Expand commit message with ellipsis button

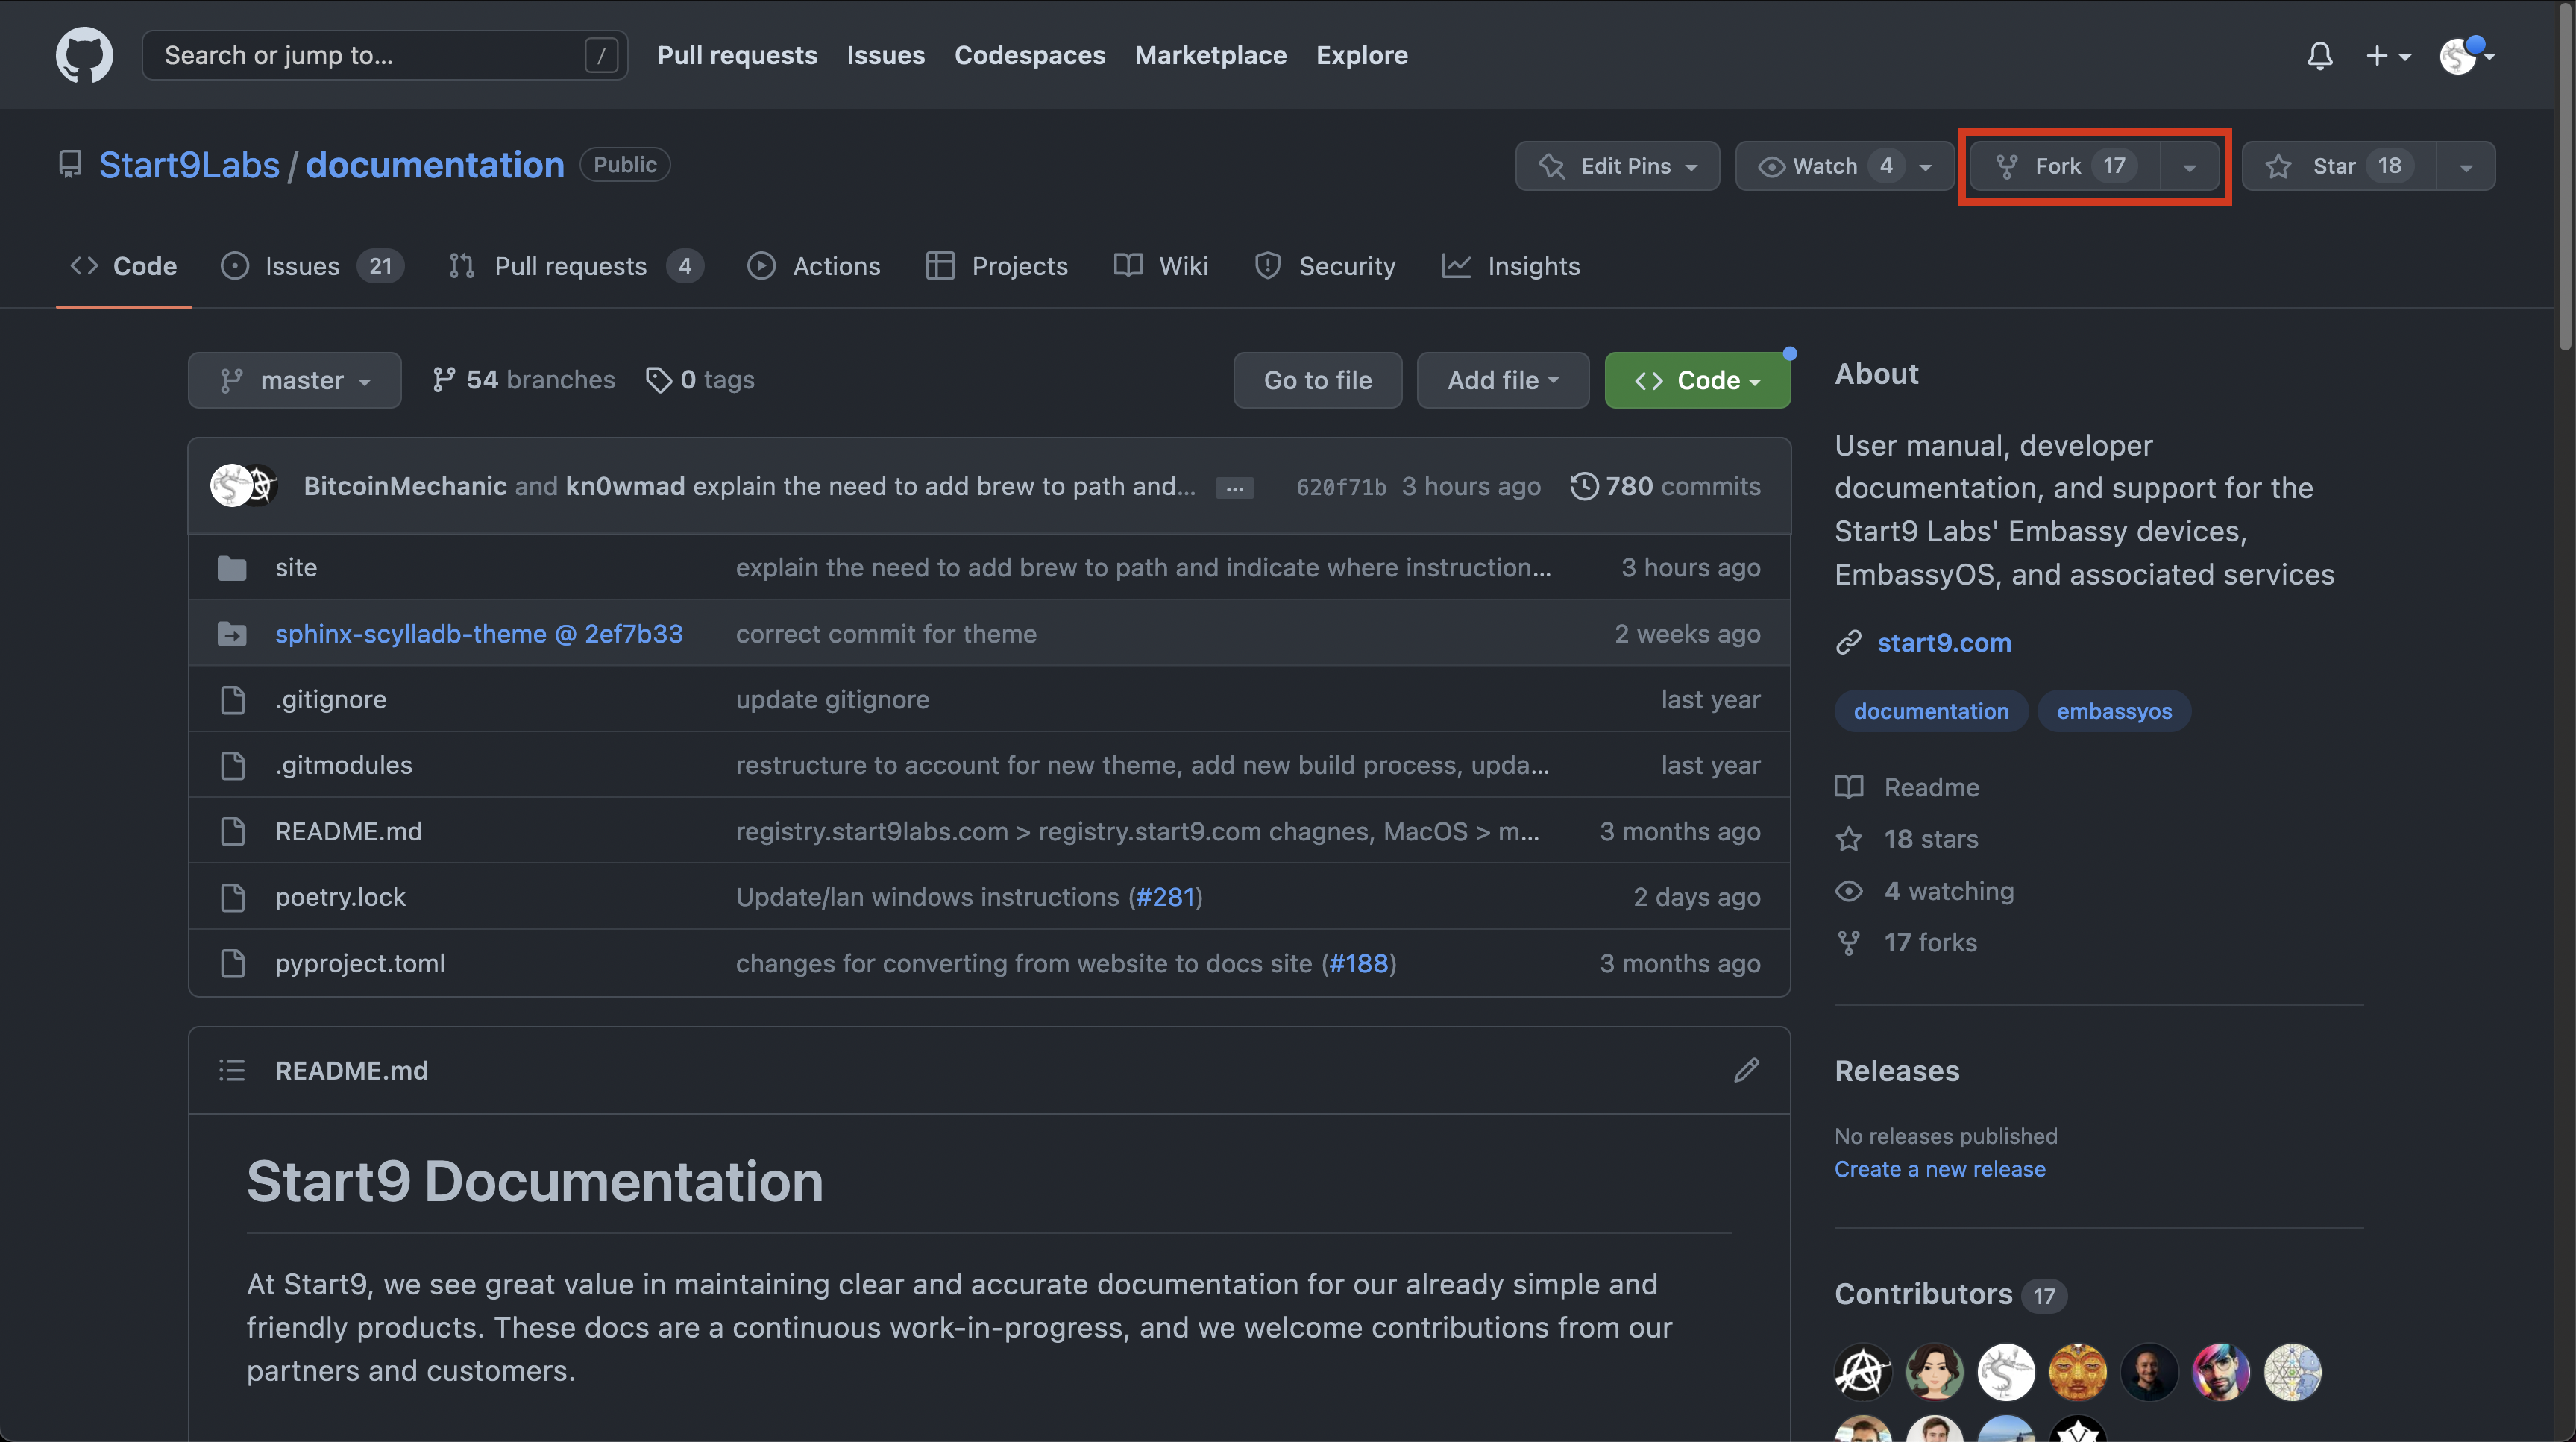1234,488
